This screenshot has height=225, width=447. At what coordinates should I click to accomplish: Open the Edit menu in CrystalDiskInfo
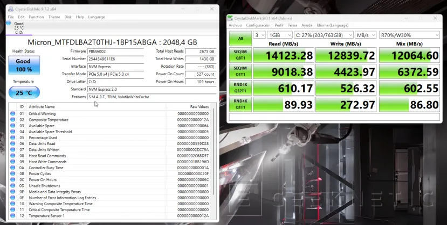point(22,17)
